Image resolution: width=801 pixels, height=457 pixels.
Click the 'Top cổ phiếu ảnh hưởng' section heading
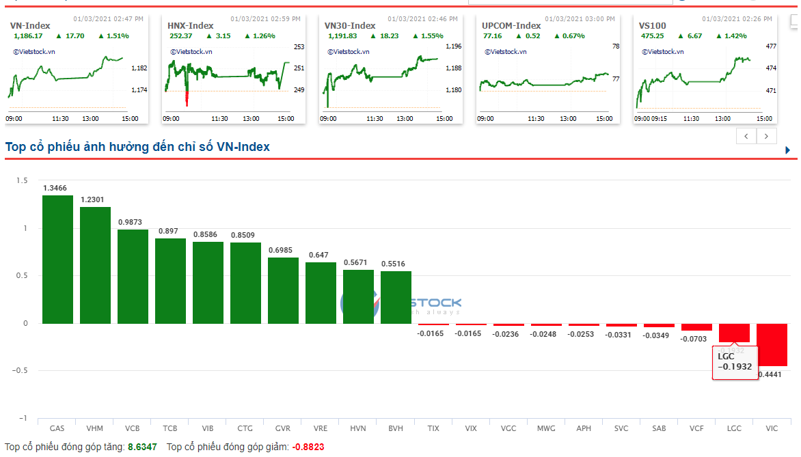coord(137,147)
